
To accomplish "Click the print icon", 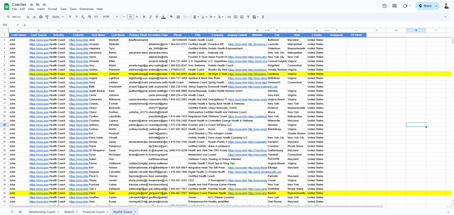I will 40,17.
